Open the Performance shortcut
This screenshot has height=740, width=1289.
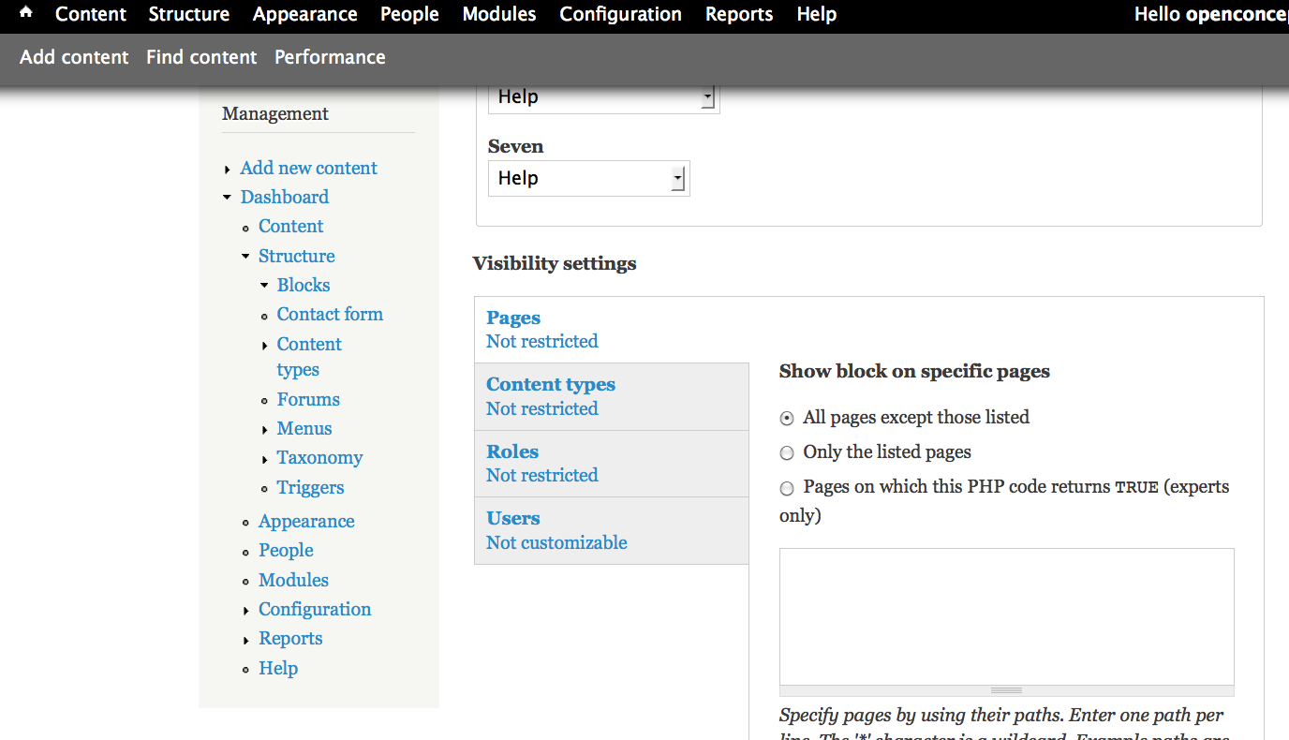point(330,57)
